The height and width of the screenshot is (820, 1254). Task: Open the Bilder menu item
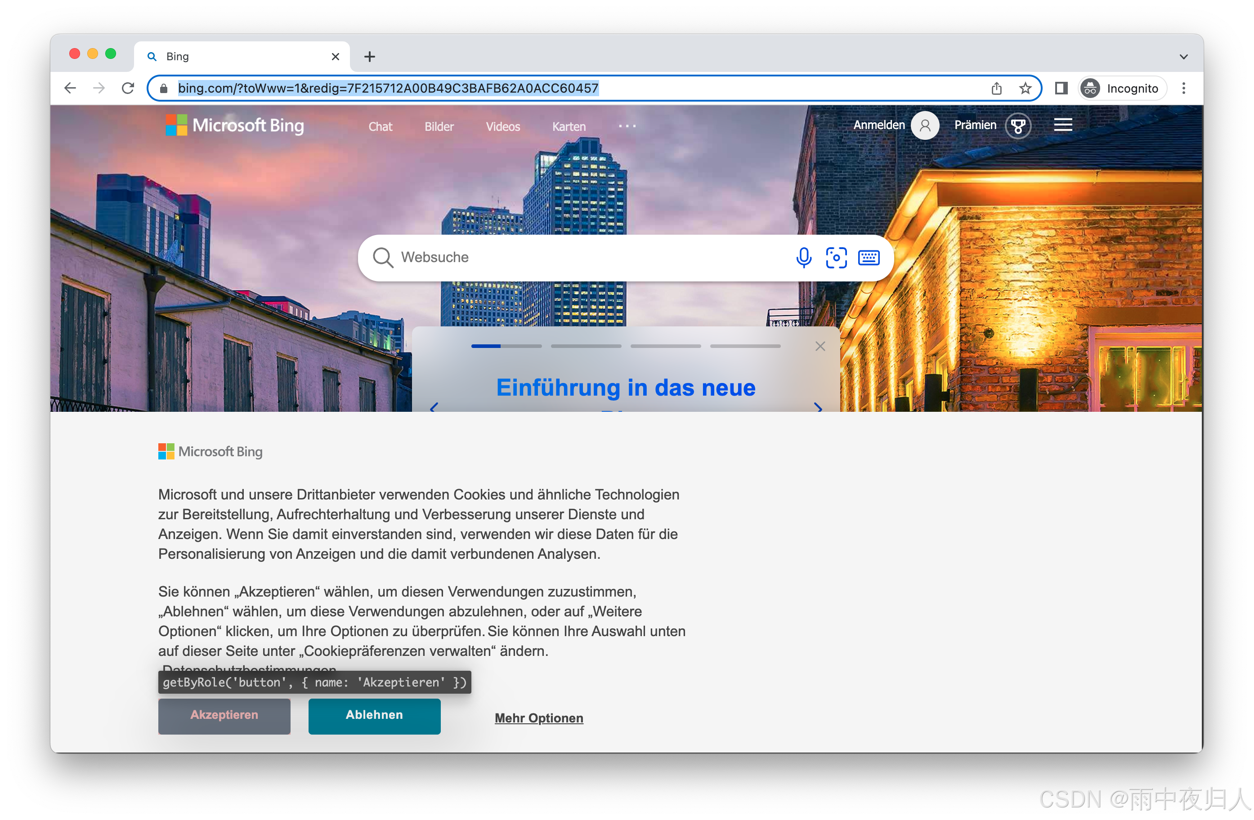click(x=439, y=127)
